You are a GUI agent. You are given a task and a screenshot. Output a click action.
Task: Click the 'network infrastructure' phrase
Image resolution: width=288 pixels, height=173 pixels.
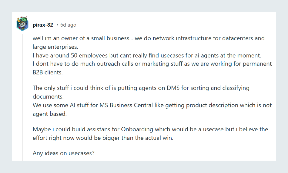click(182, 38)
